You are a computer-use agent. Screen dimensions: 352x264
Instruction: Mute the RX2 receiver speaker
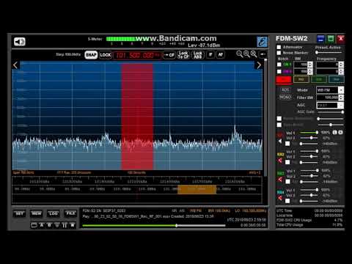pyautogui.click(x=280, y=161)
